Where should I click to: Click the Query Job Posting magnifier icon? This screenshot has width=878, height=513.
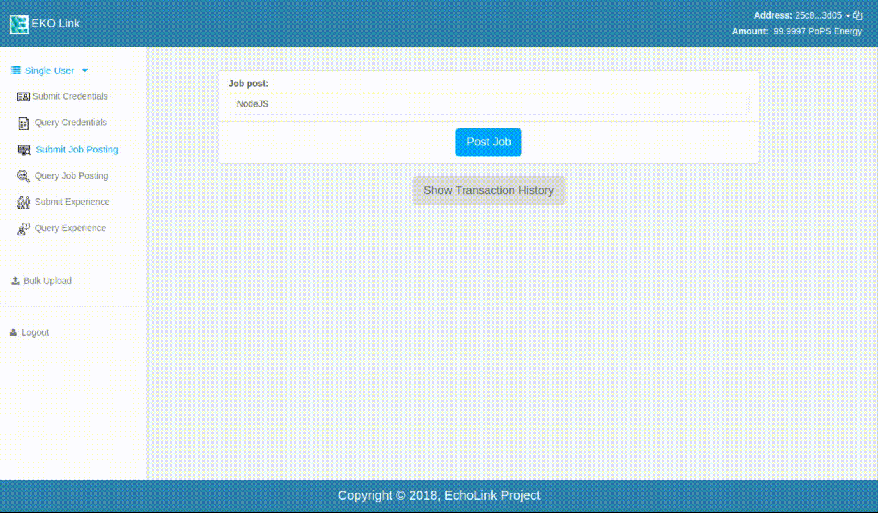pyautogui.click(x=24, y=176)
